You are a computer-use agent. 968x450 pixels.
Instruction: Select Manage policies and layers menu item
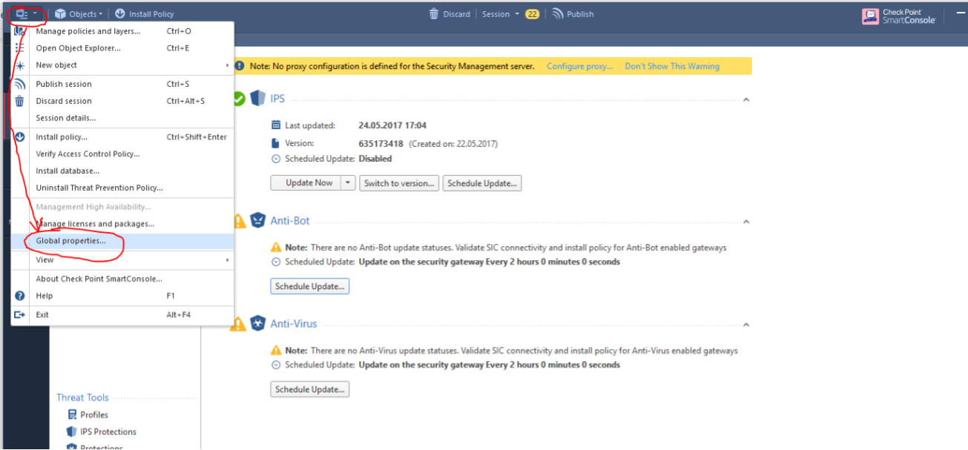(x=122, y=31)
